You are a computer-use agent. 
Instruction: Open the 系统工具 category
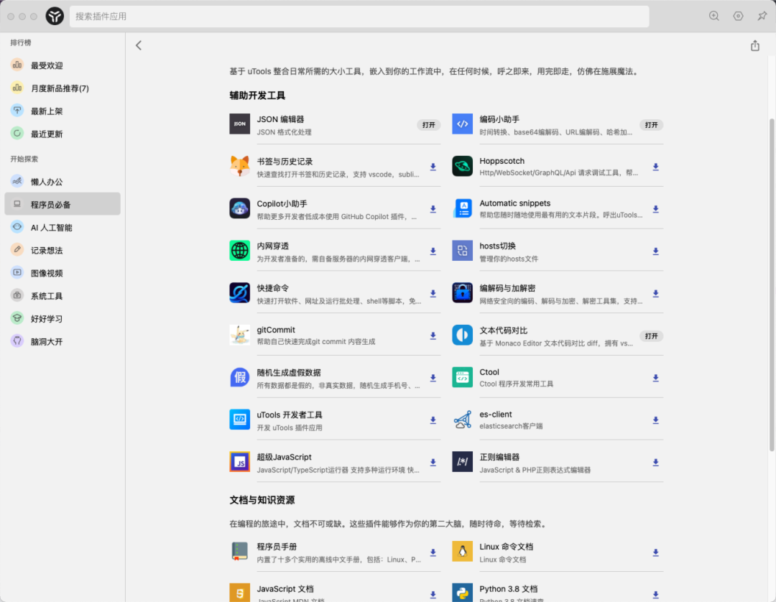(x=63, y=296)
